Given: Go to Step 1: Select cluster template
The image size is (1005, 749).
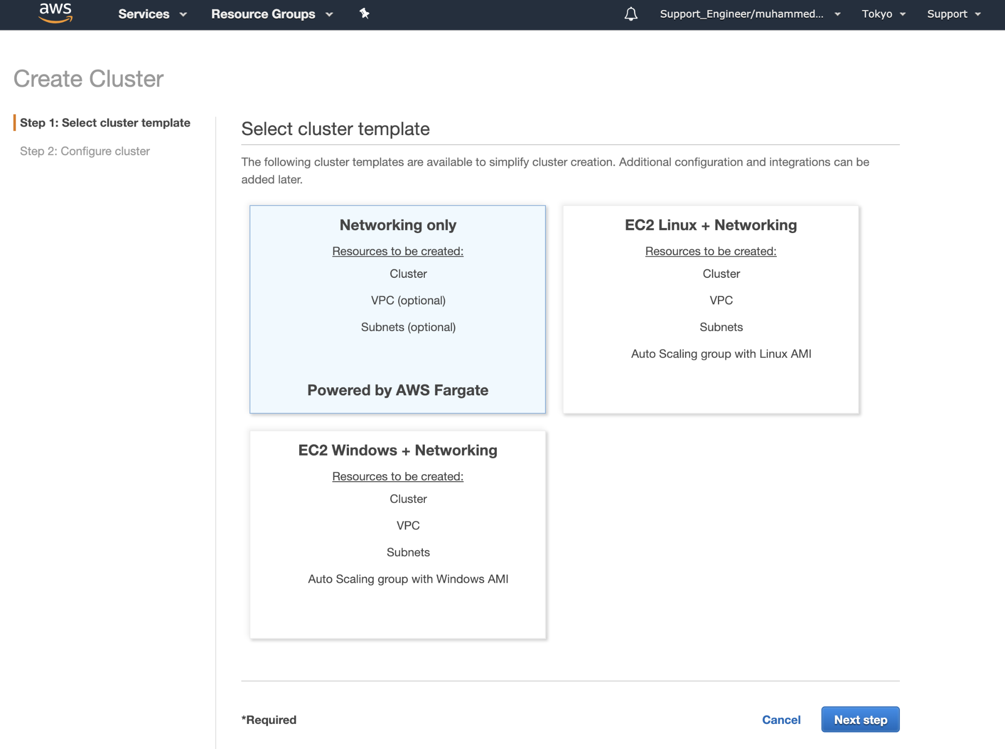Looking at the screenshot, I should (105, 123).
